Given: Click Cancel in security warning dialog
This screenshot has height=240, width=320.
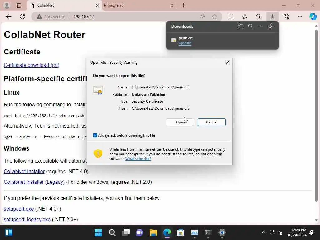Looking at the screenshot, I should [x=212, y=122].
